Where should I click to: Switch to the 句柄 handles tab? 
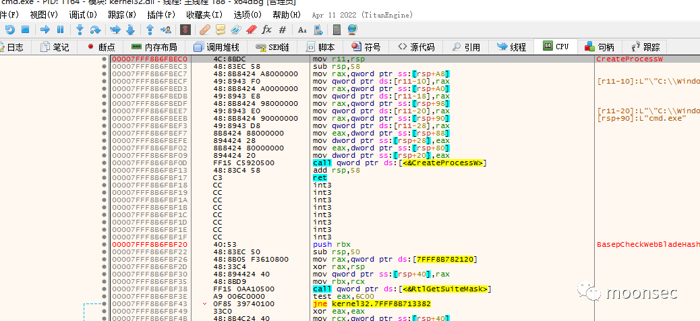click(600, 47)
